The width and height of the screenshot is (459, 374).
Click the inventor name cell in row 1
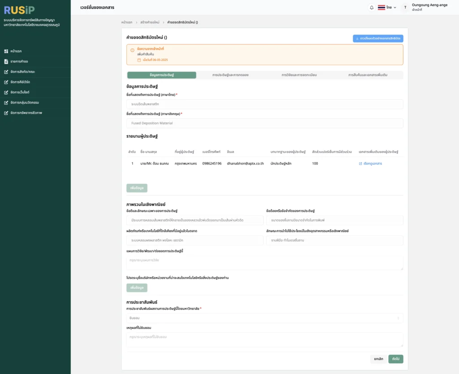[154, 164]
